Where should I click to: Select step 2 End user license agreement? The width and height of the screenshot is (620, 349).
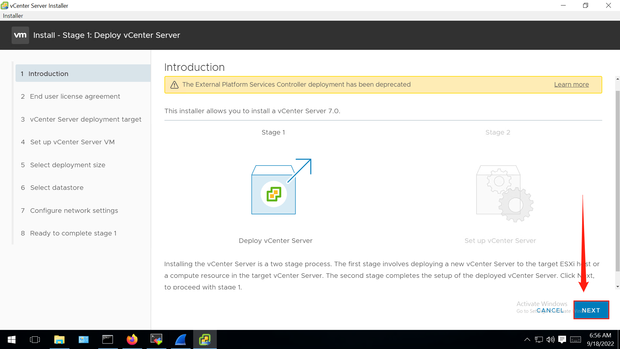[83, 96]
